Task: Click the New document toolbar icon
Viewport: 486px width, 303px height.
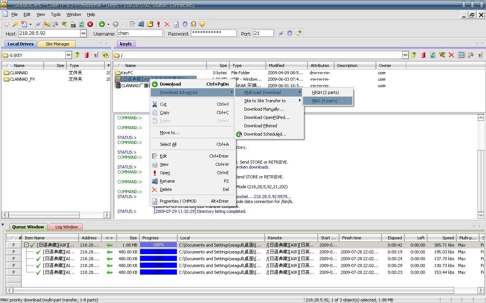Action: 24,24
